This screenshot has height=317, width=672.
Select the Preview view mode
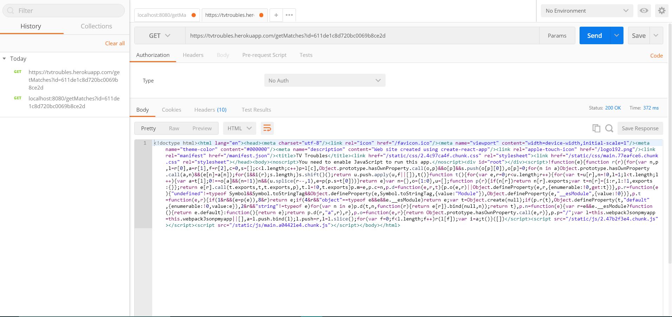click(x=202, y=128)
